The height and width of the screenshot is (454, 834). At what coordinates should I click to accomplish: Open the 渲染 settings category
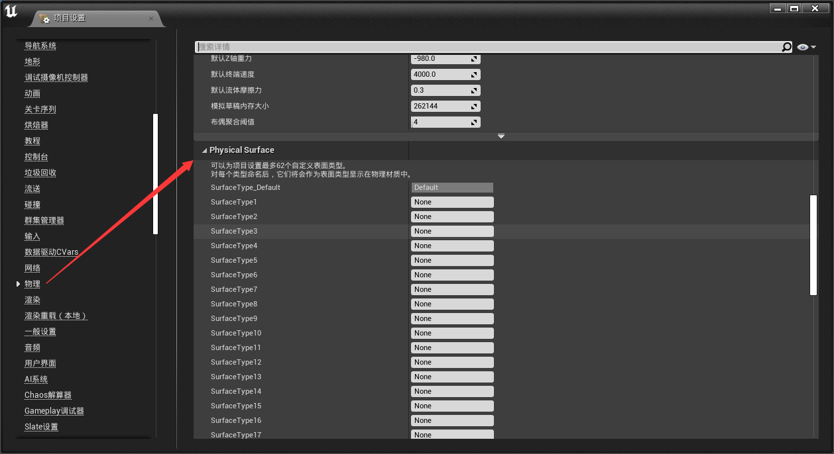click(x=32, y=300)
